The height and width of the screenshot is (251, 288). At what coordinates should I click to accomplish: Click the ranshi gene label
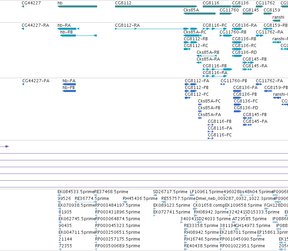[278, 17]
